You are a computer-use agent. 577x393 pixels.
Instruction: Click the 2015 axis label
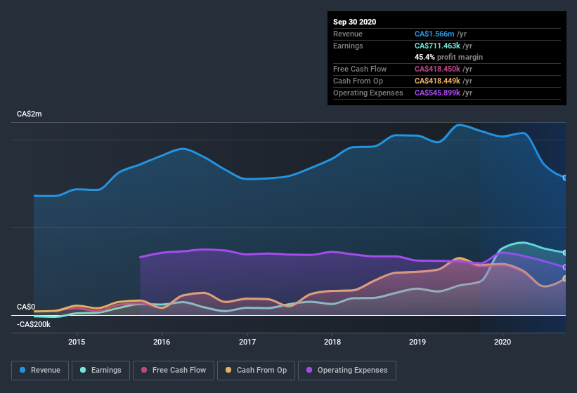click(x=77, y=342)
